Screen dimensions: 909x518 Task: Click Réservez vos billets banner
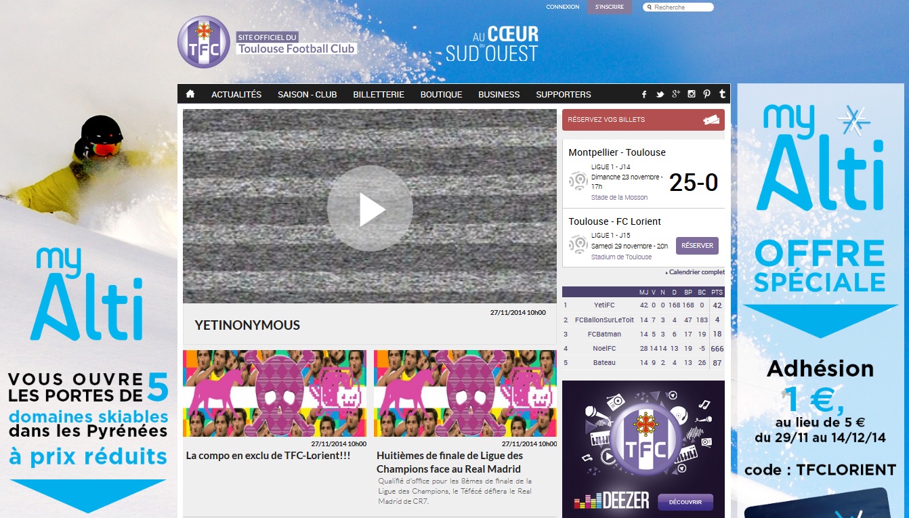pos(643,120)
